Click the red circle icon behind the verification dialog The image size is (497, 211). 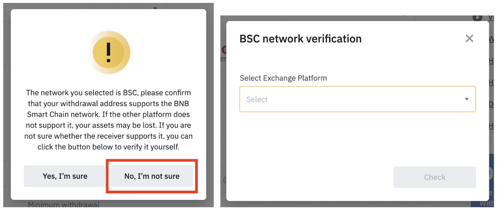[x=224, y=49]
